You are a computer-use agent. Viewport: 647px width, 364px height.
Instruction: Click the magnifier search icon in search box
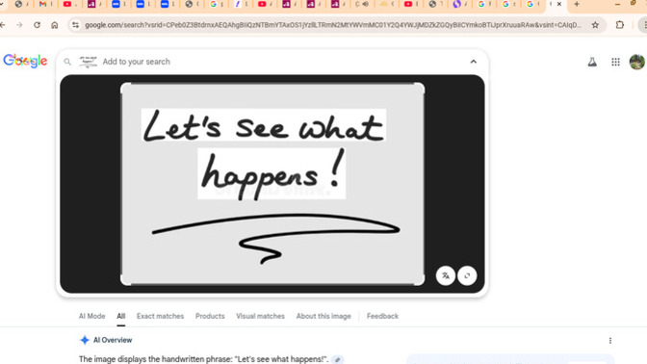click(67, 62)
